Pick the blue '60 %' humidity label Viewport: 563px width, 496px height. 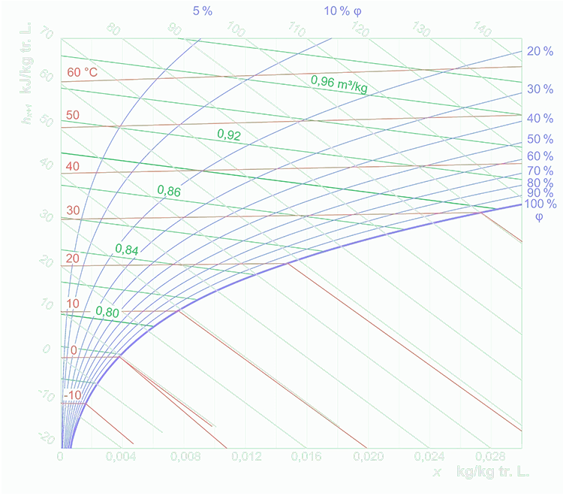click(x=540, y=156)
